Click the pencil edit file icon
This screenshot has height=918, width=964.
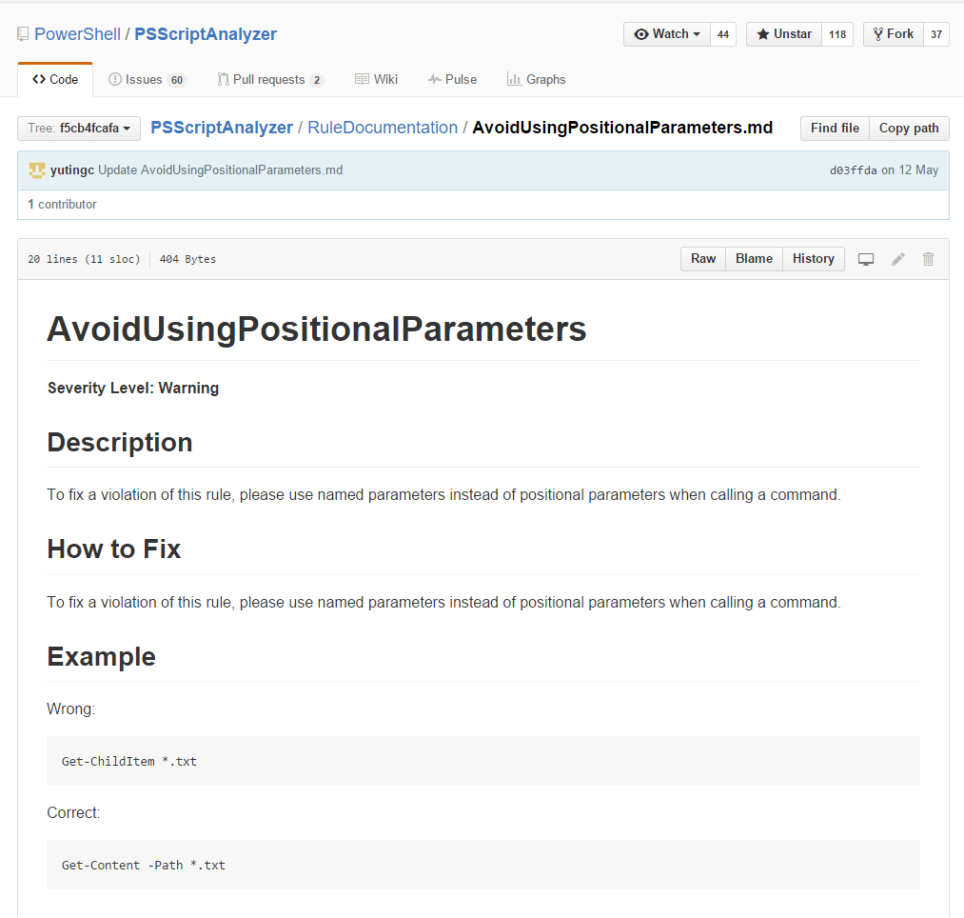coord(897,259)
